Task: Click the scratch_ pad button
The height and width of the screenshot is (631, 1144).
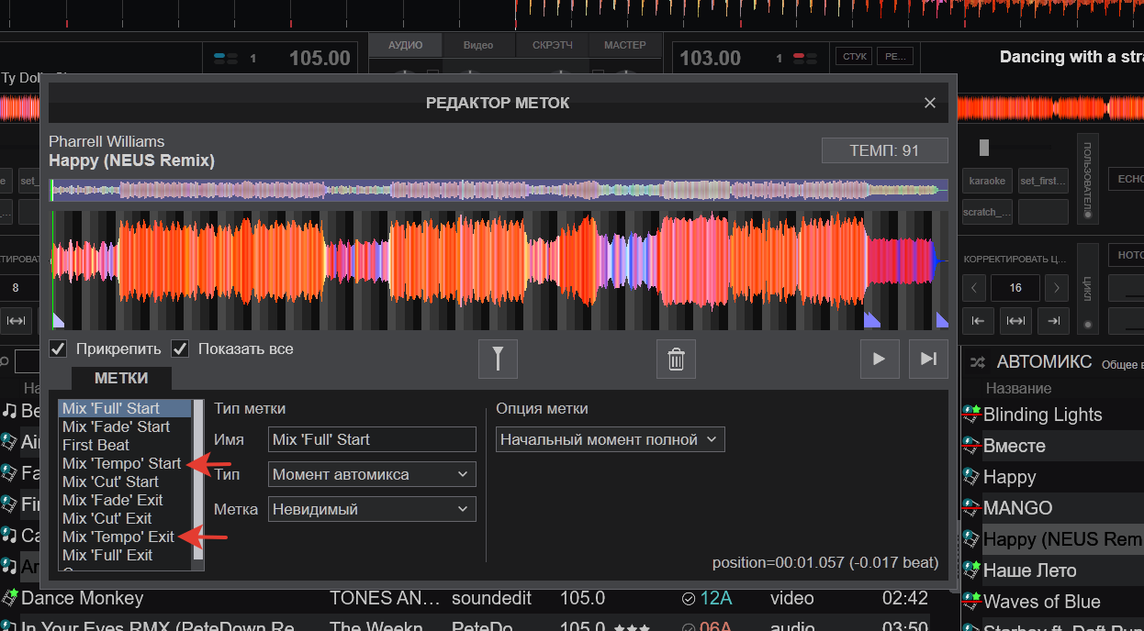Action: 987,212
